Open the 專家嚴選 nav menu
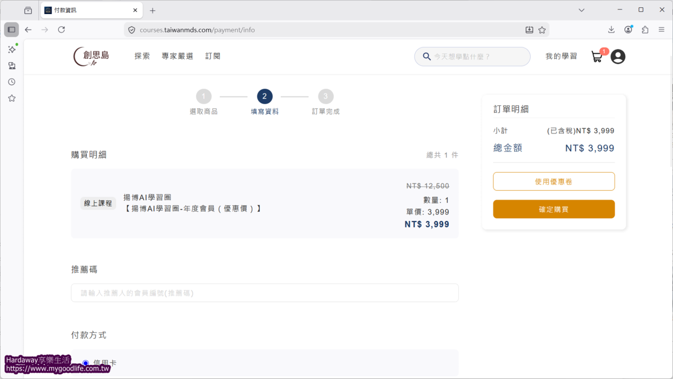Screen dimensions: 673x379 177,56
